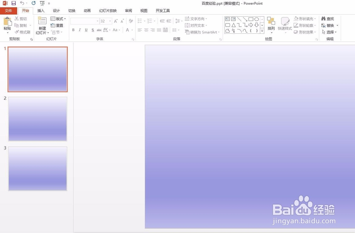
Task: Switch to the Review tab
Action: 129,11
